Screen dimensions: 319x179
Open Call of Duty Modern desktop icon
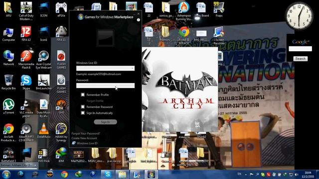coord(26,11)
